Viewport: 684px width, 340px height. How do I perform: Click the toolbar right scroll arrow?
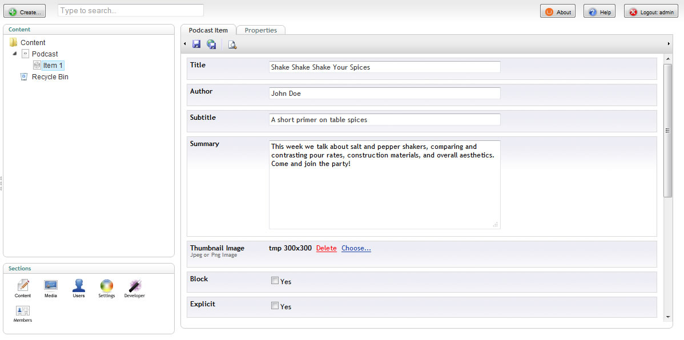coord(669,43)
